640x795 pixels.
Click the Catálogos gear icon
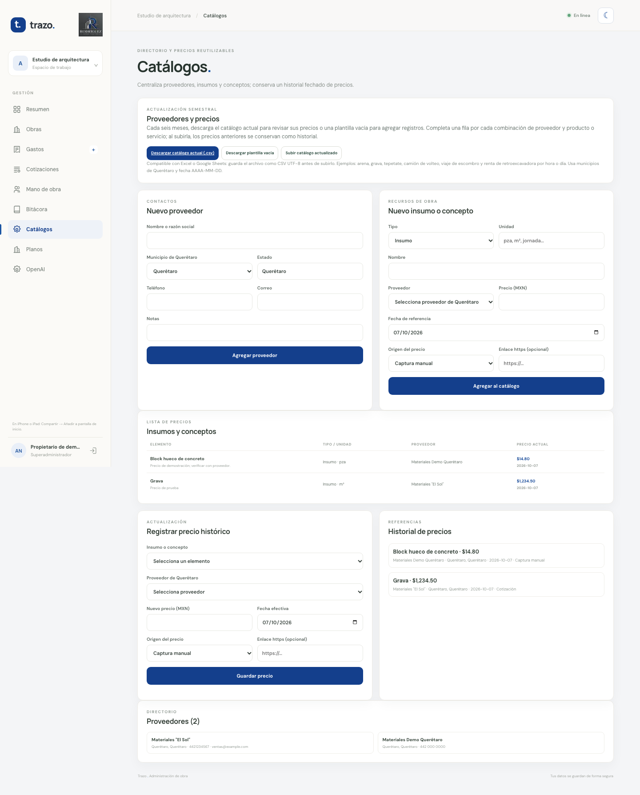click(17, 229)
